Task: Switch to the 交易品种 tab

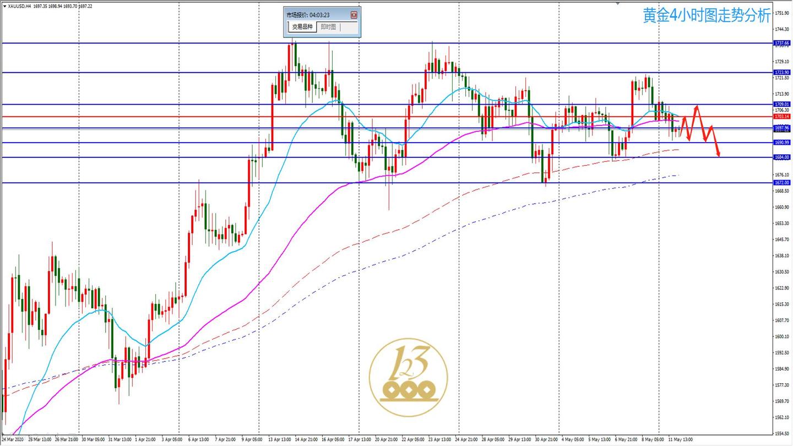Action: [x=302, y=27]
